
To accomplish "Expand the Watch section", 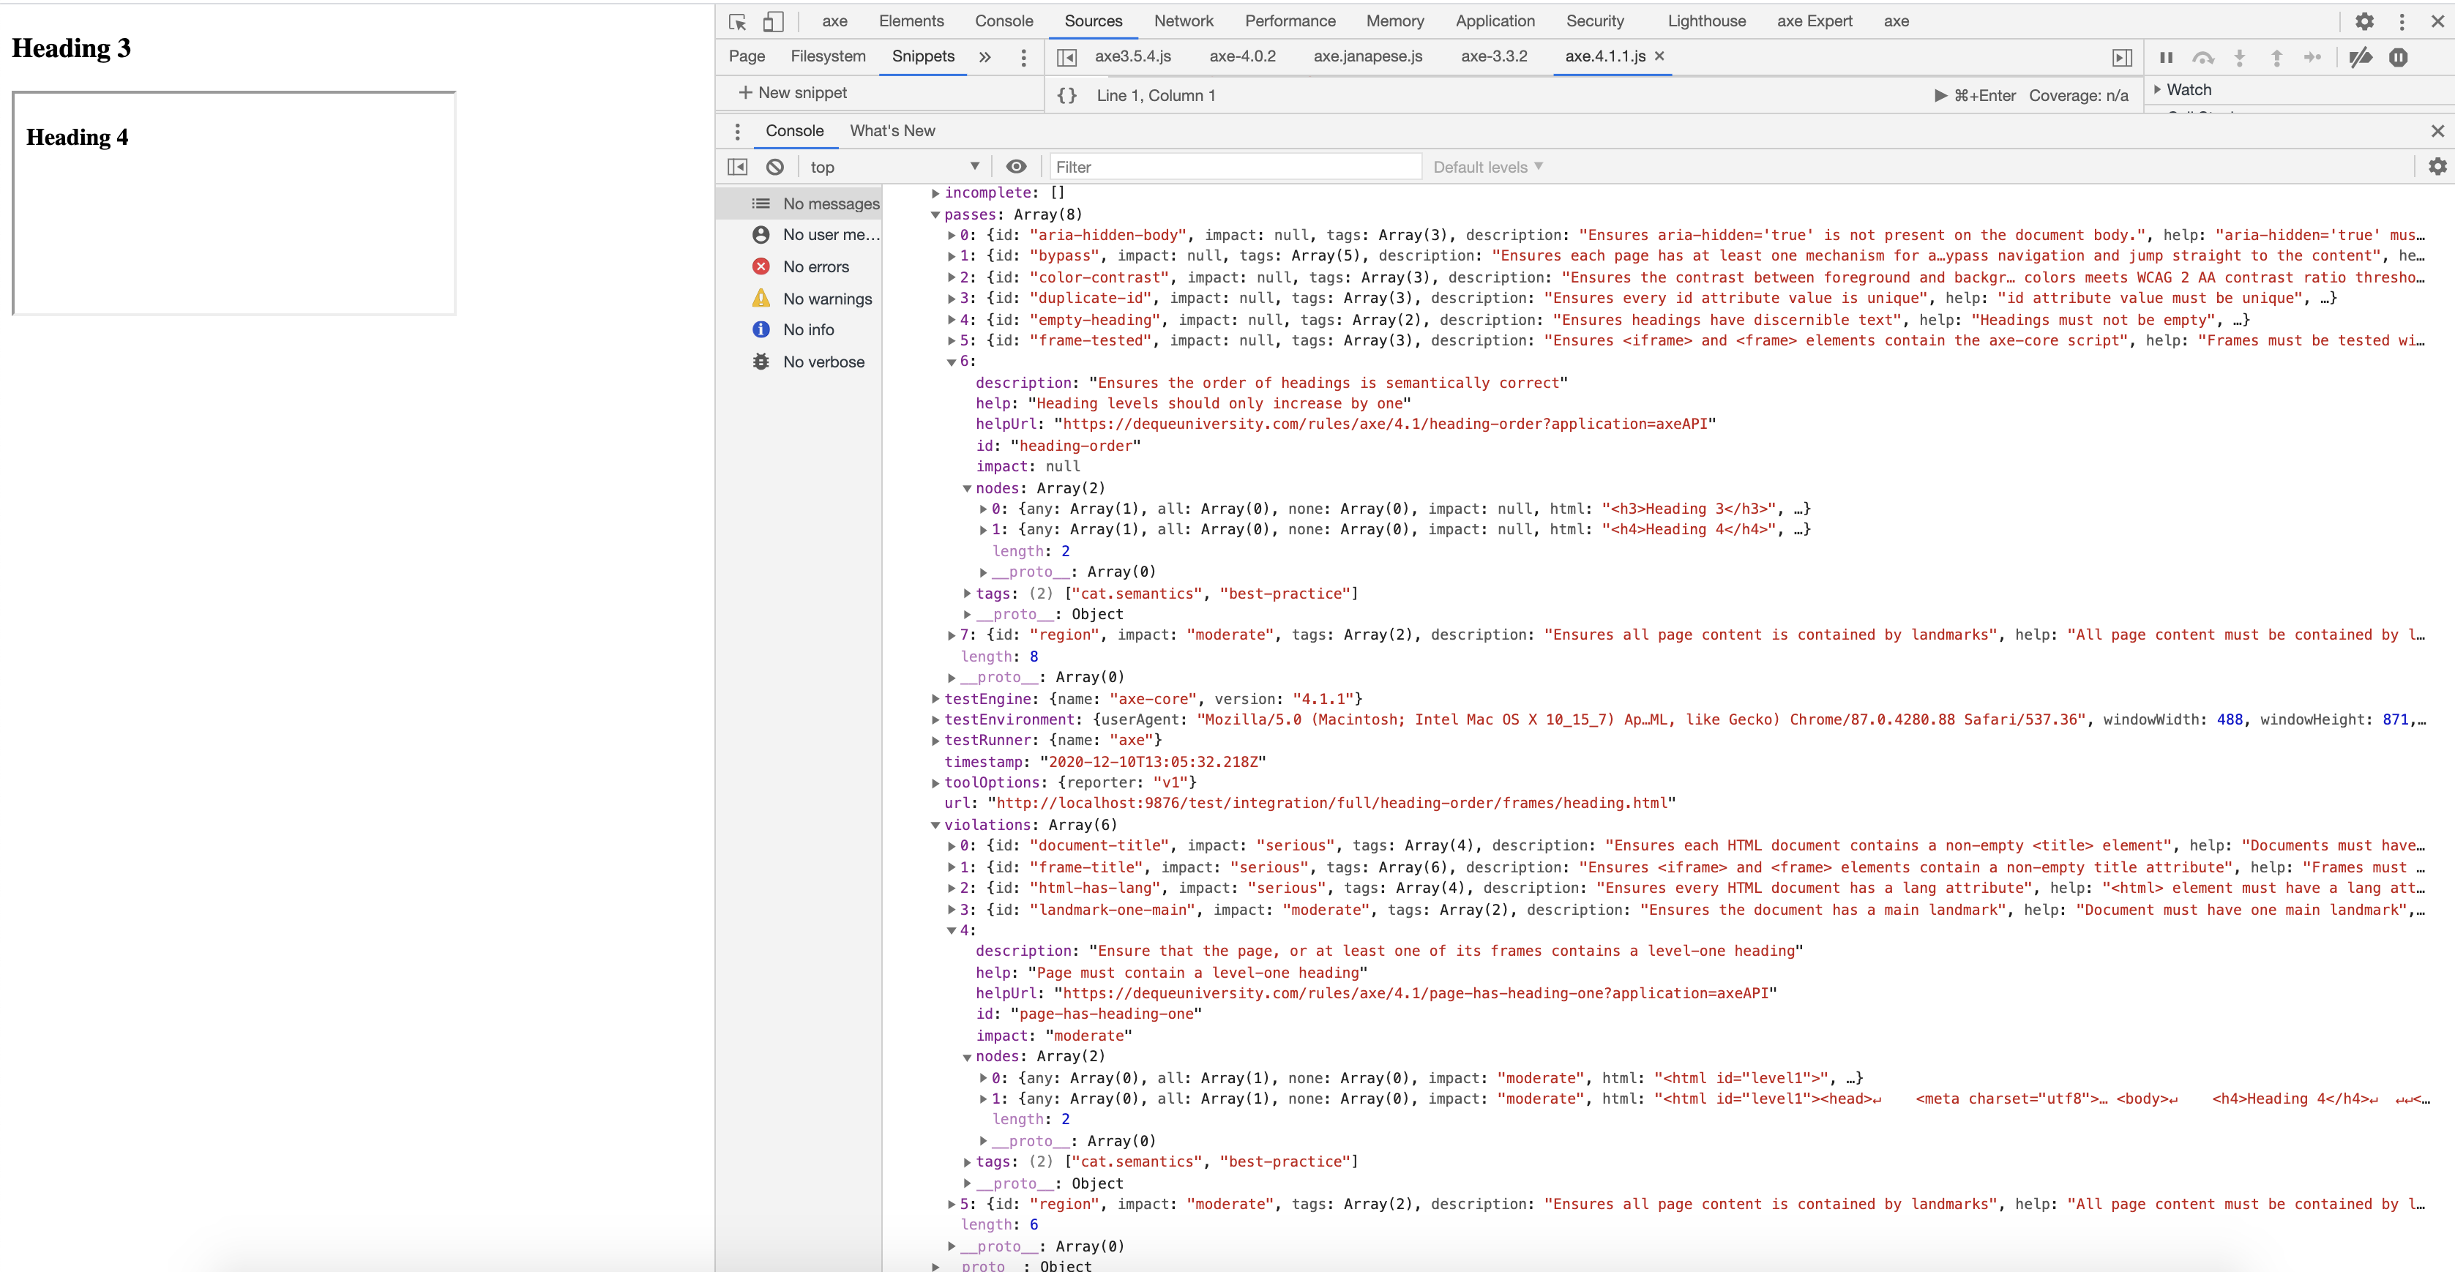I will 2158,89.
